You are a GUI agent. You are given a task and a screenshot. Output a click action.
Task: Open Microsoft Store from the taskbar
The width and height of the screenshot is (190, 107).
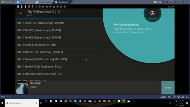56,101
